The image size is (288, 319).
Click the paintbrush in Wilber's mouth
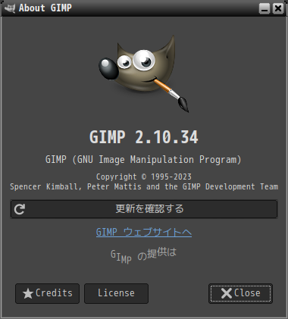tap(171, 95)
